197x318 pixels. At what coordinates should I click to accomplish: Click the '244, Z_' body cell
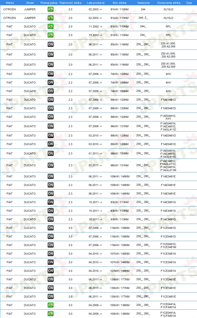coord(143,18)
